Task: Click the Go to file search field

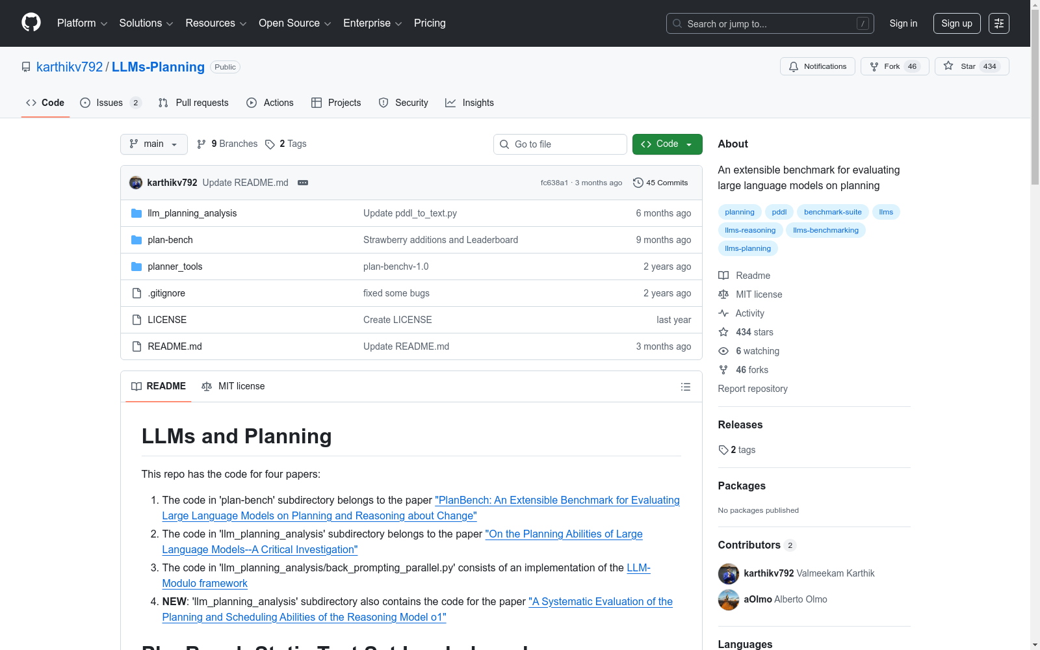Action: 560,144
